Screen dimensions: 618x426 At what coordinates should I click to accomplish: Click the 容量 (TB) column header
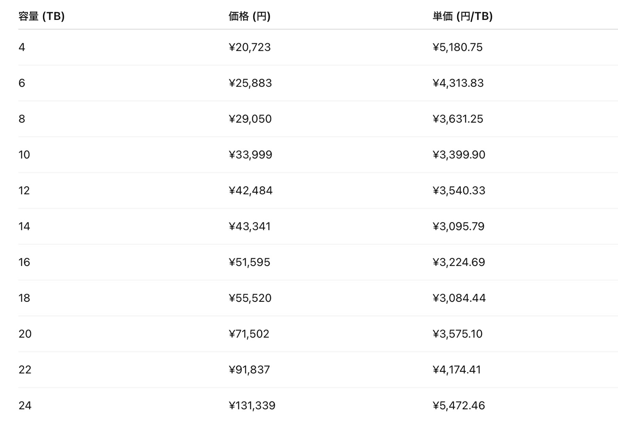tap(42, 16)
